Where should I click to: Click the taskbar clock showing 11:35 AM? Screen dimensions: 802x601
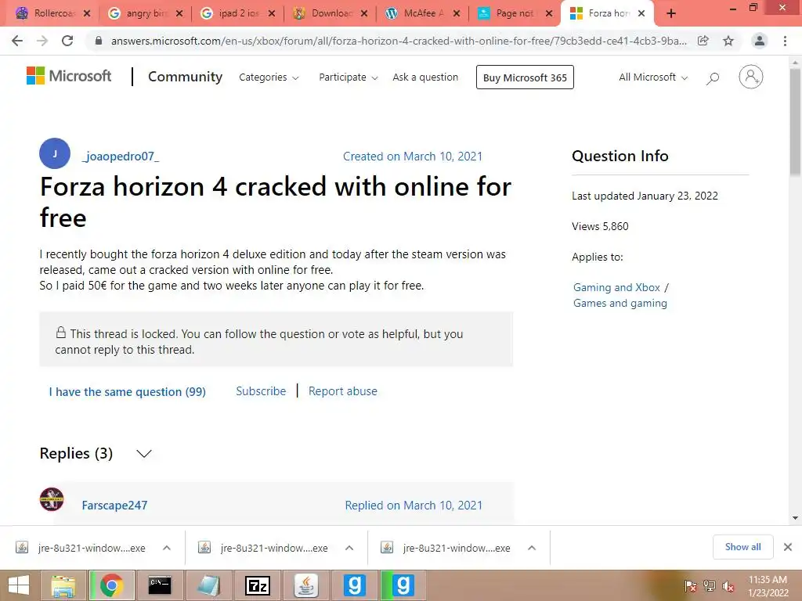768,585
